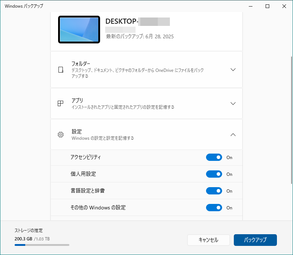Click the folder icon in フォルダー section
This screenshot has width=293, height=255.
tap(61, 70)
